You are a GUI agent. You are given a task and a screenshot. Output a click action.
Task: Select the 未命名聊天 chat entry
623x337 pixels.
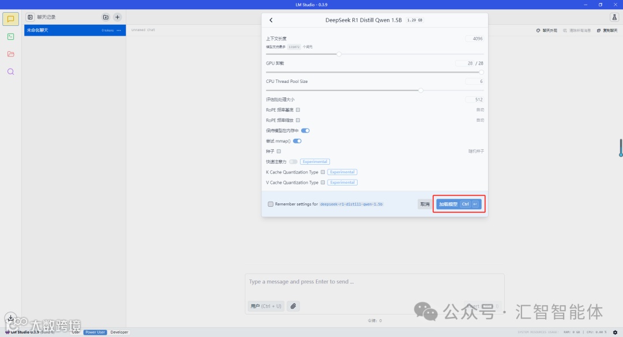pyautogui.click(x=75, y=30)
